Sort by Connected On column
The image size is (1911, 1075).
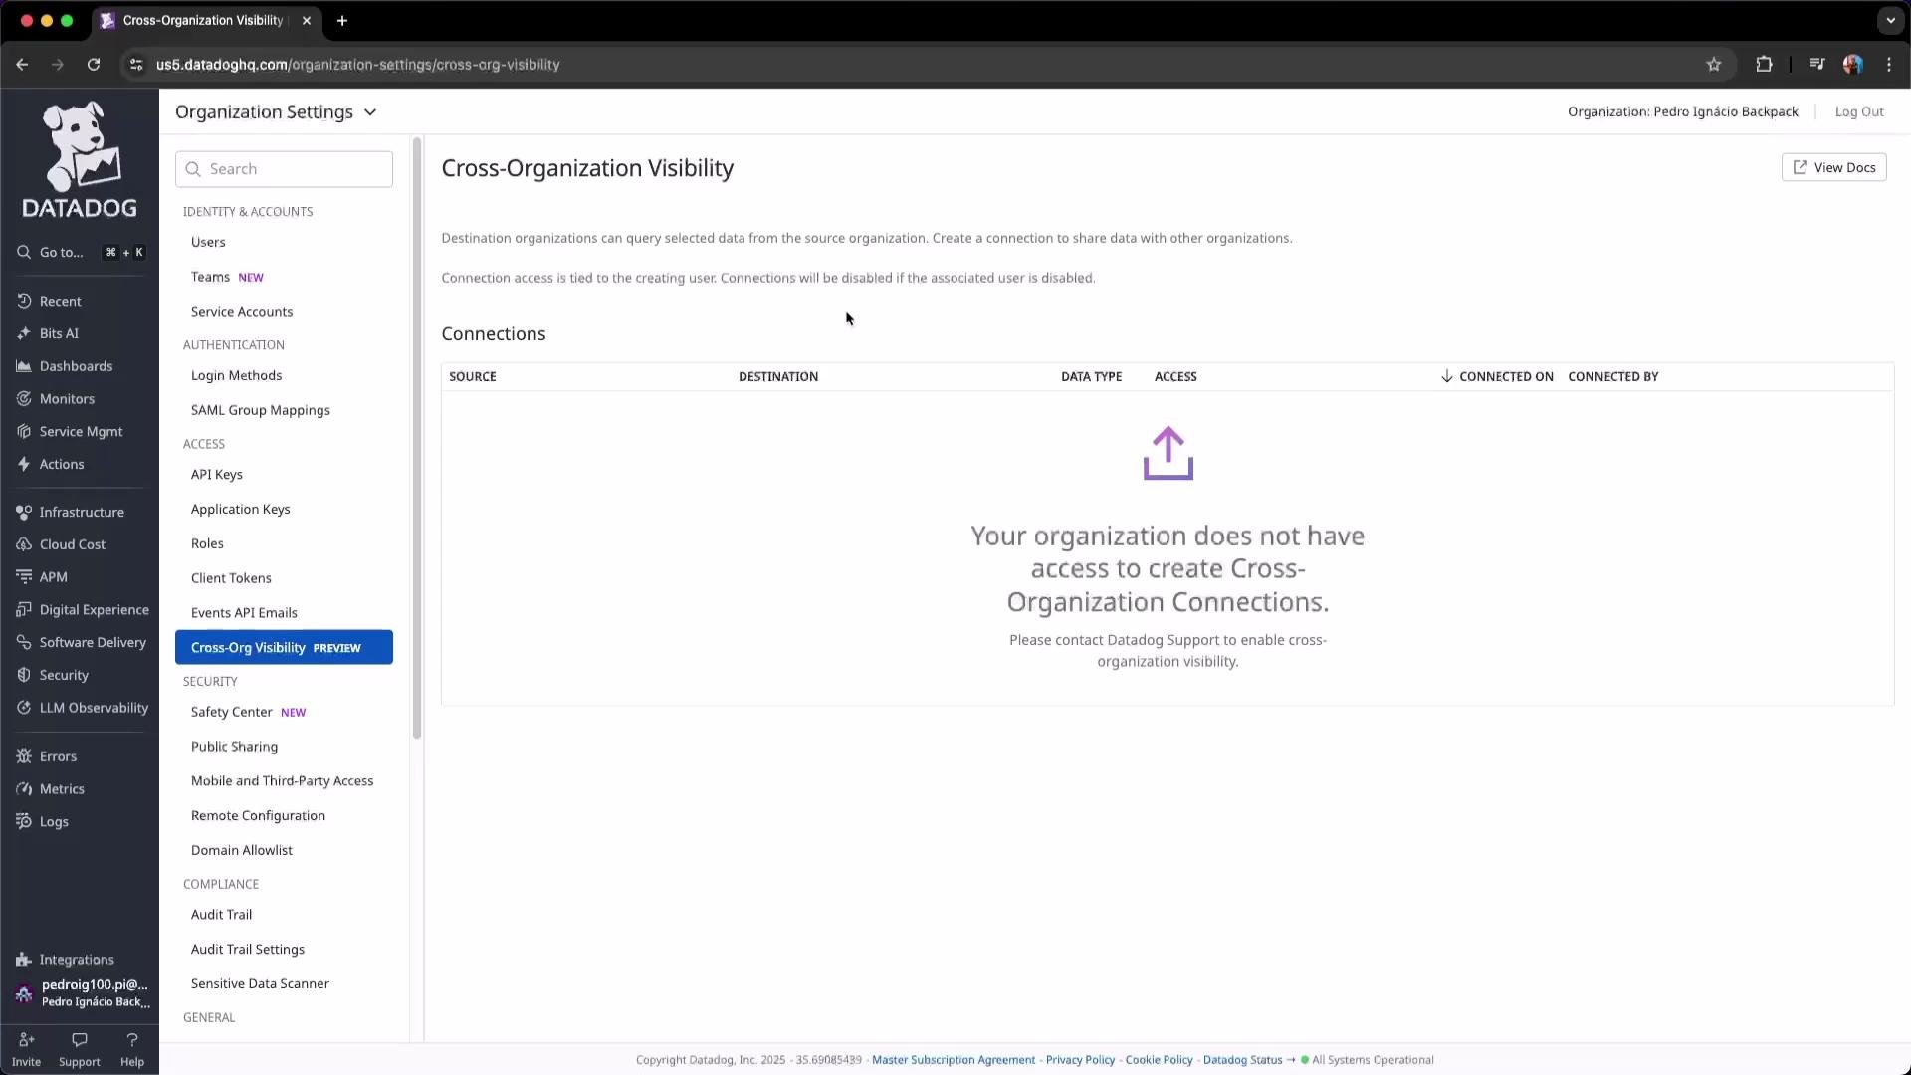click(x=1497, y=376)
